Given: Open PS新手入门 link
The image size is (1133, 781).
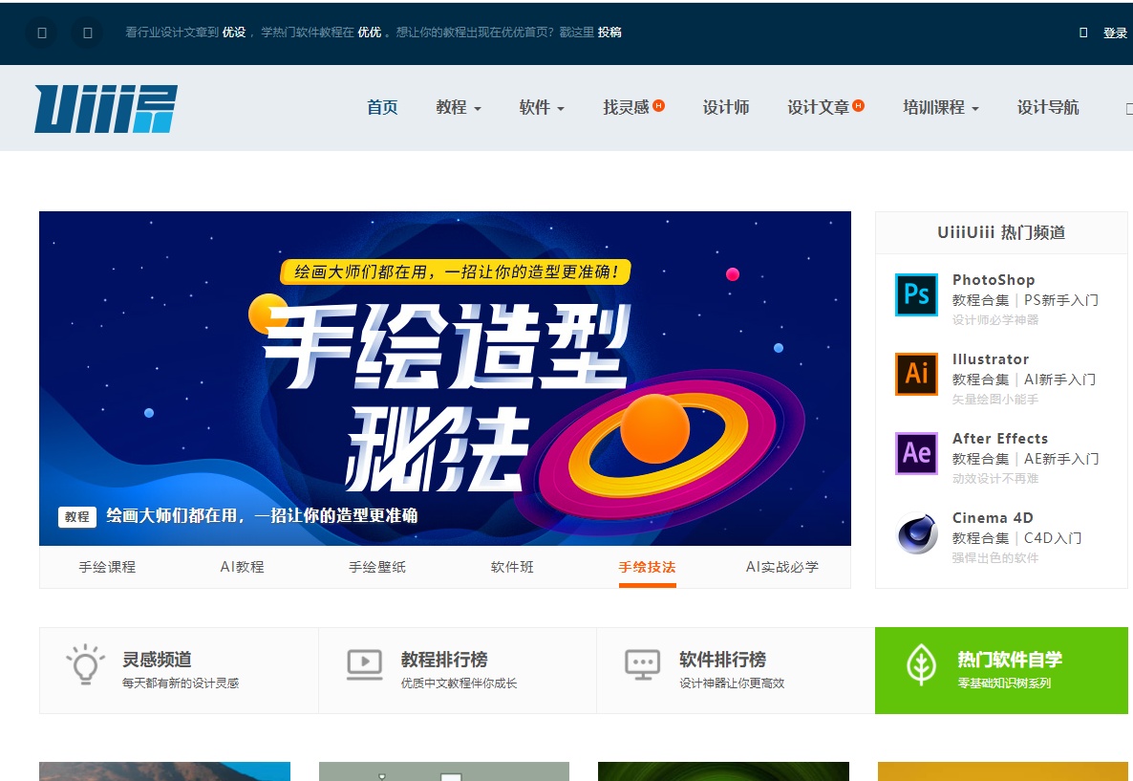Looking at the screenshot, I should coord(1060,299).
